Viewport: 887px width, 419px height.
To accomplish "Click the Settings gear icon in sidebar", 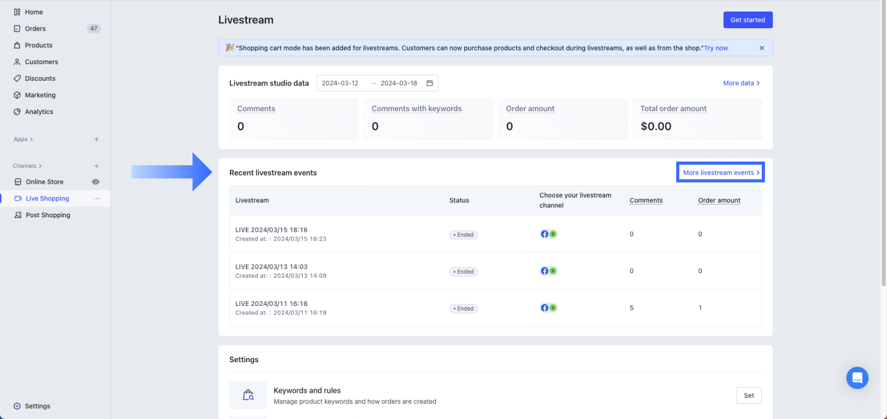I will pyautogui.click(x=17, y=406).
